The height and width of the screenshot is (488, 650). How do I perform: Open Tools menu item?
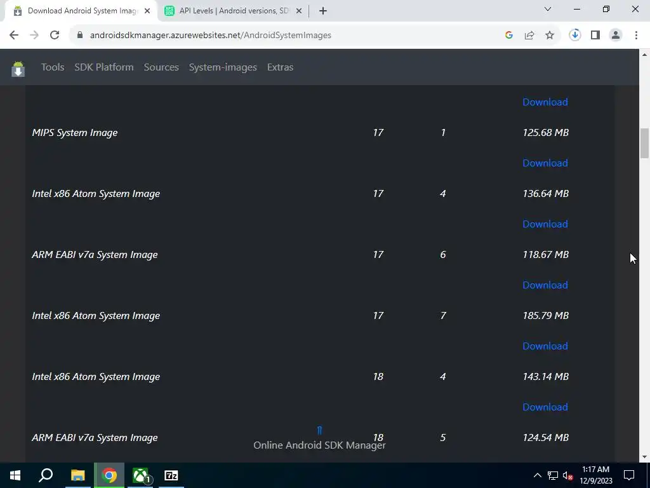(53, 67)
